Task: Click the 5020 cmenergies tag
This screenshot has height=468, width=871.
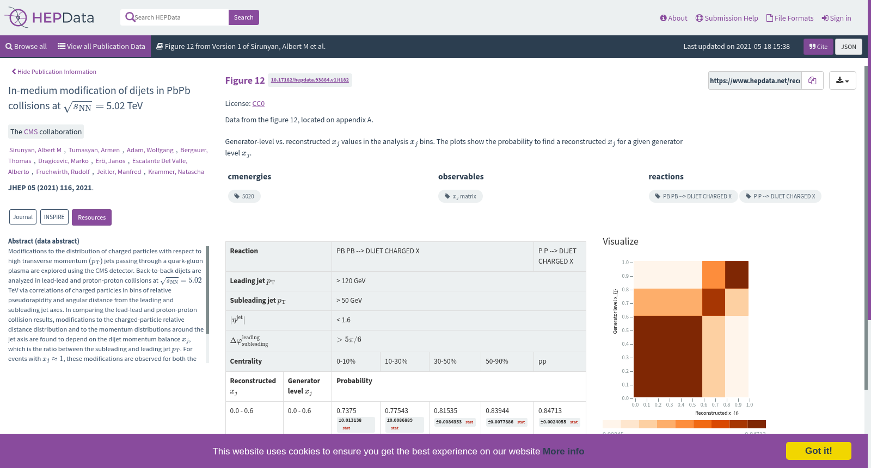Action: 244,196
